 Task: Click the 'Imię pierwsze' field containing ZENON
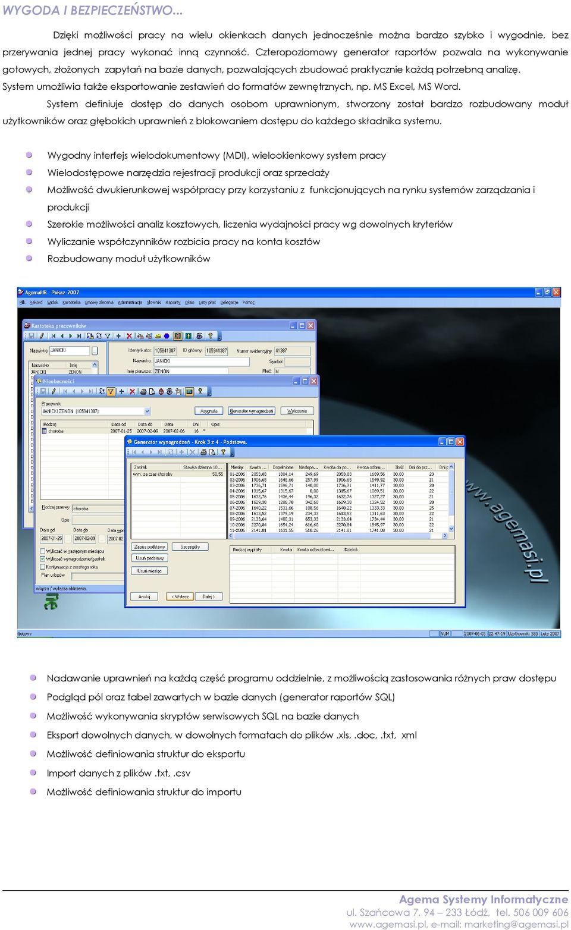pos(190,371)
